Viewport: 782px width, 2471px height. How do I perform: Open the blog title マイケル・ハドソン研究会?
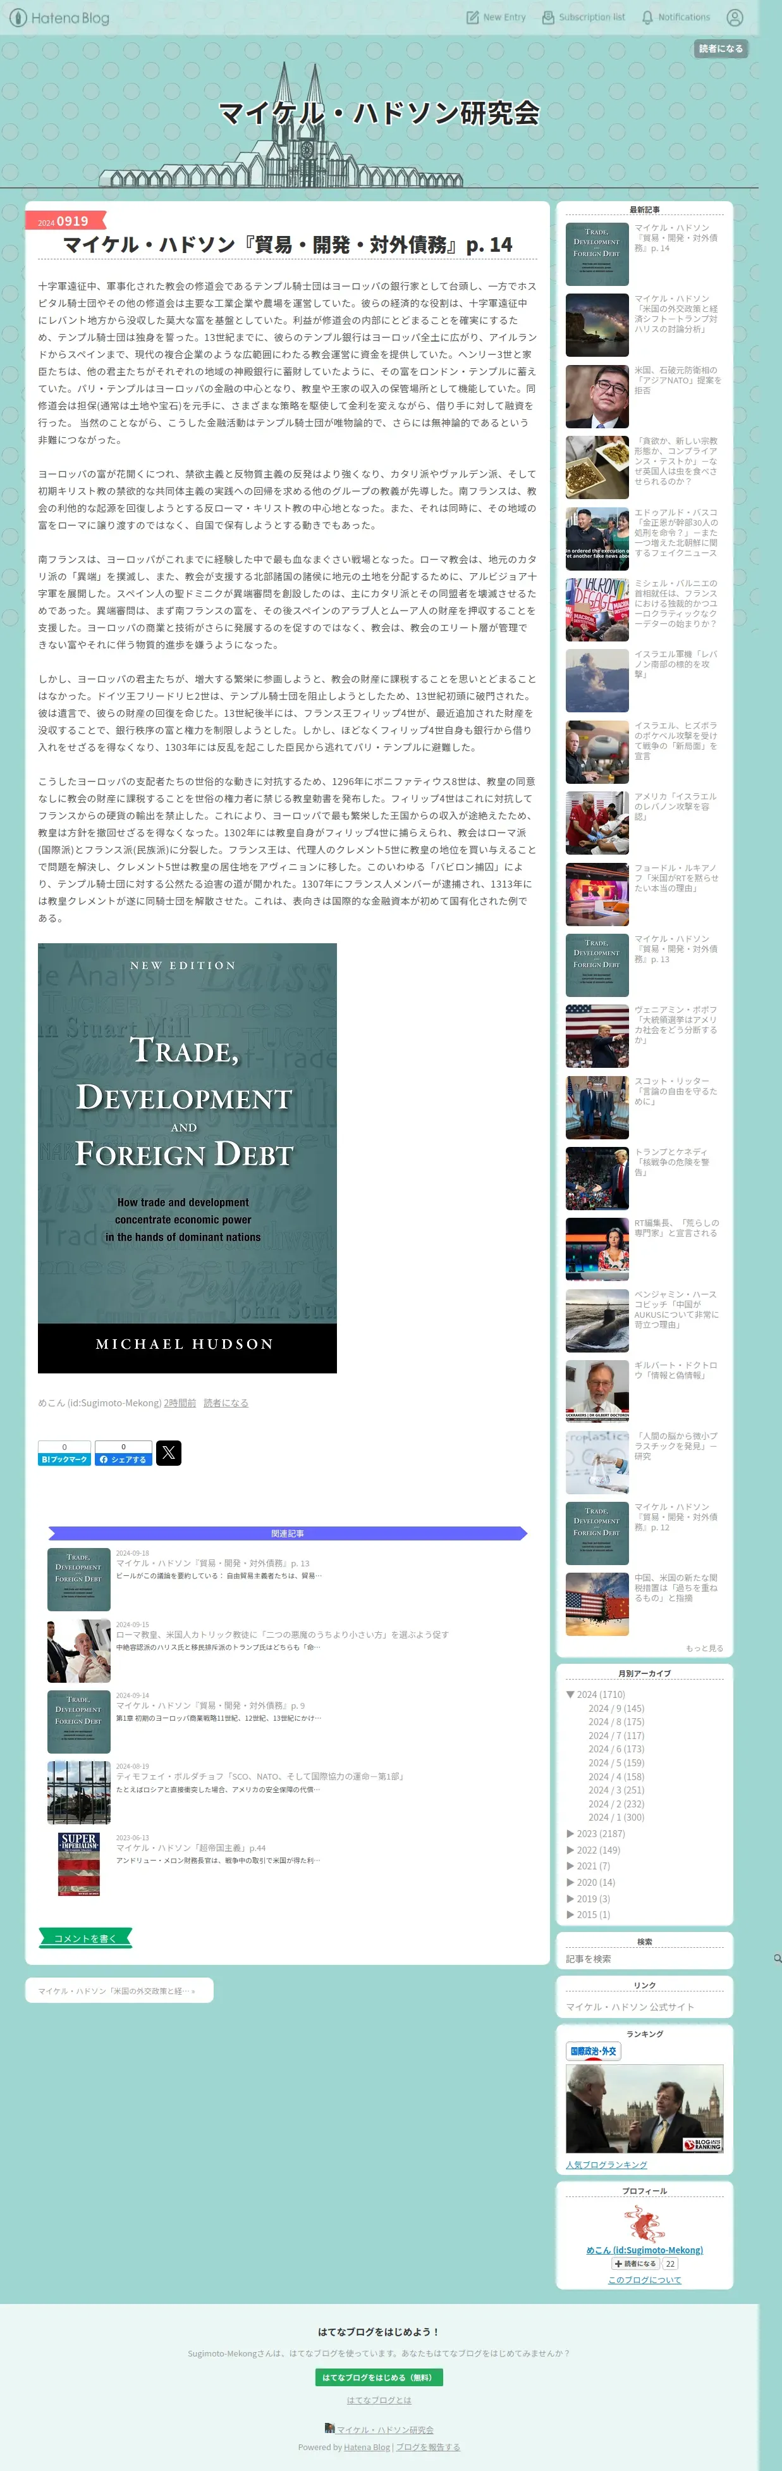tap(379, 113)
